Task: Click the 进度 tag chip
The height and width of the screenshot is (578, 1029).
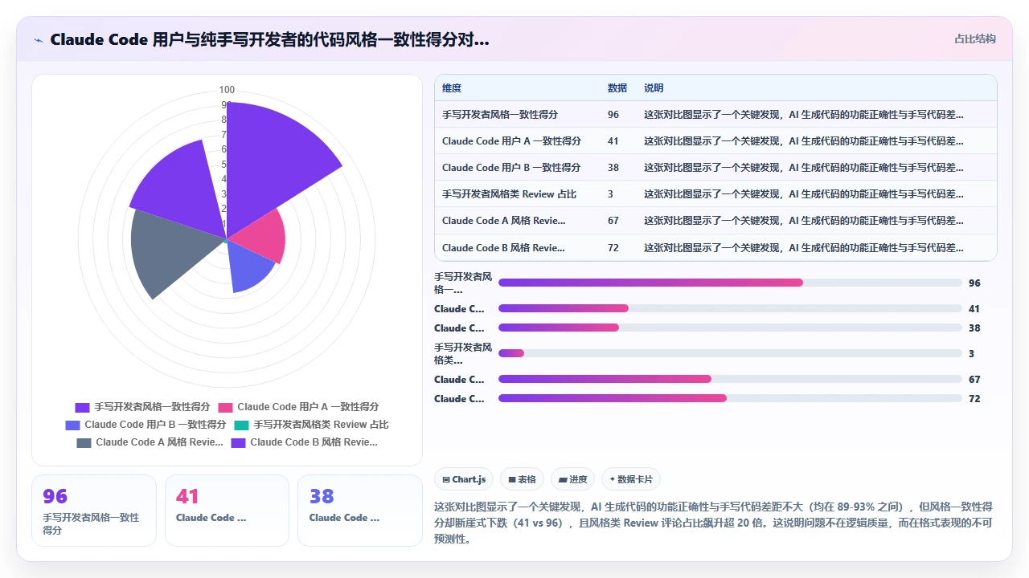Action: [573, 479]
